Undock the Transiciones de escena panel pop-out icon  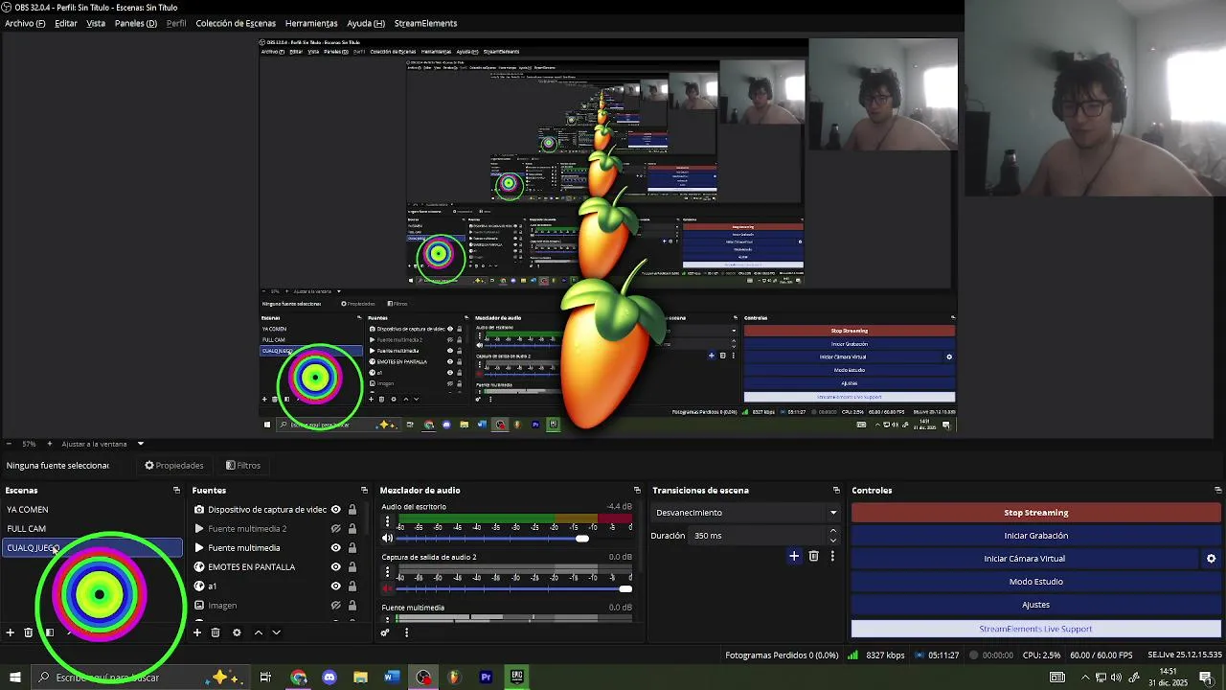point(836,491)
